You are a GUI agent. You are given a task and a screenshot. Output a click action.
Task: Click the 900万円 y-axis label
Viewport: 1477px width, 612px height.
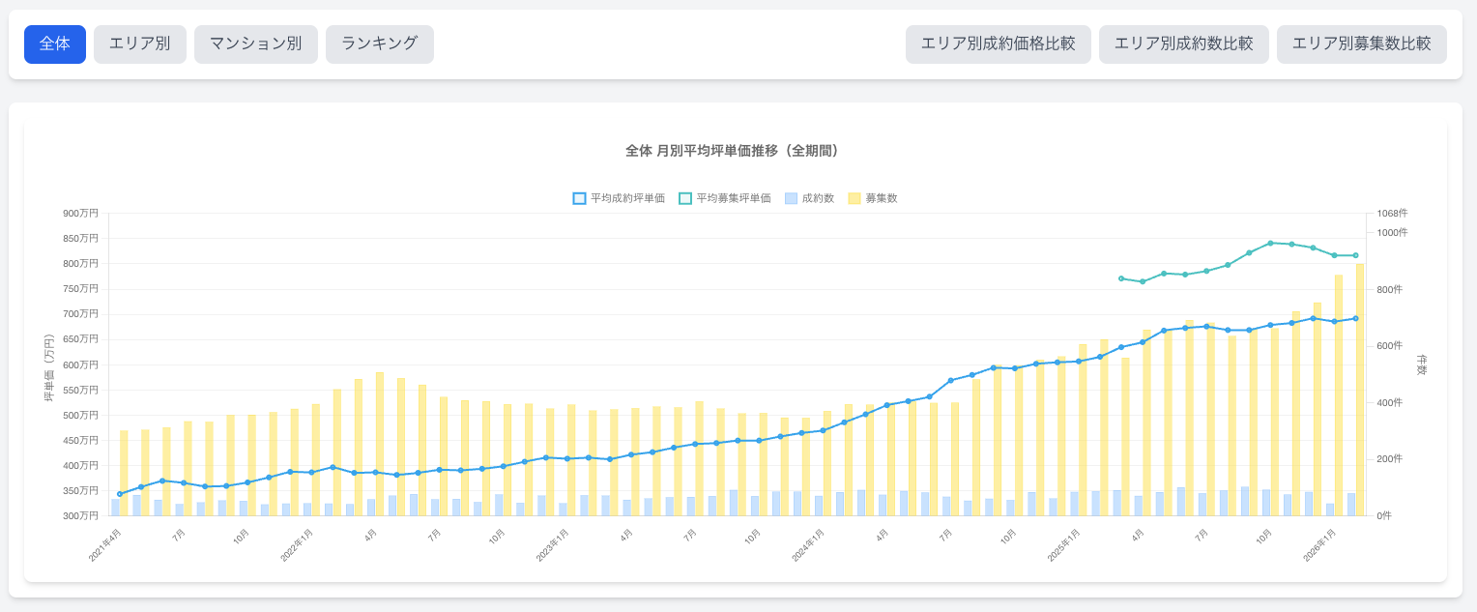coord(81,214)
